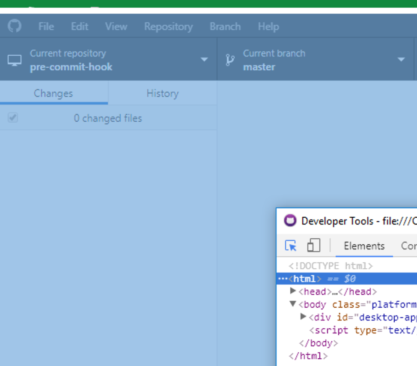Expand the div id="desktop-app node triangle
Viewport: 417px width, 366px height.
click(x=303, y=316)
